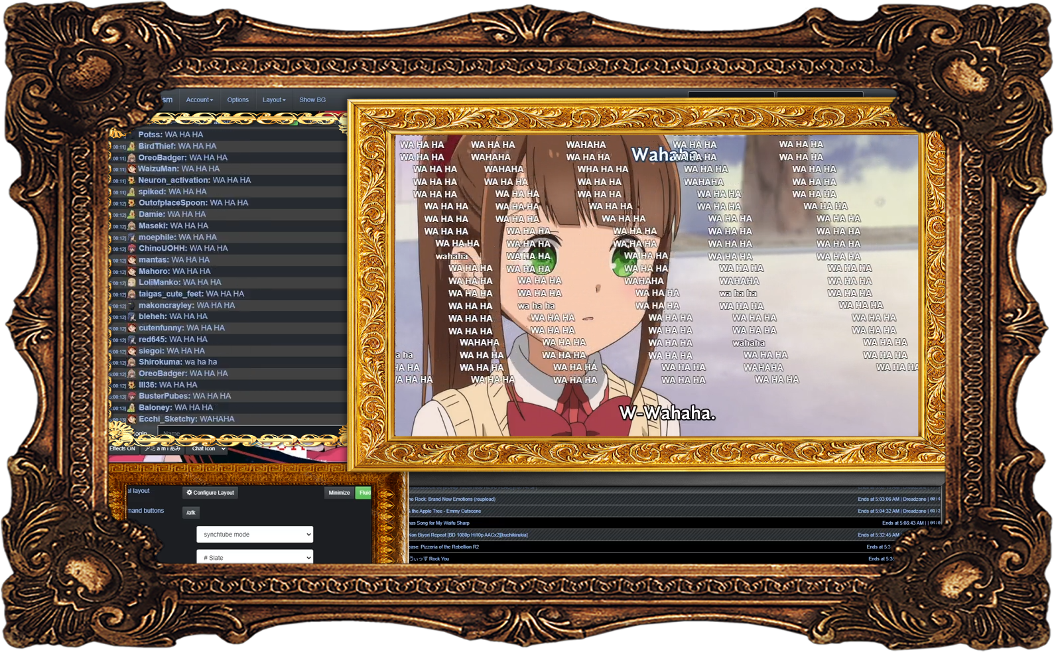Click spiked's chat avatar icon
Viewport: 1054px width, 652px height.
[131, 192]
